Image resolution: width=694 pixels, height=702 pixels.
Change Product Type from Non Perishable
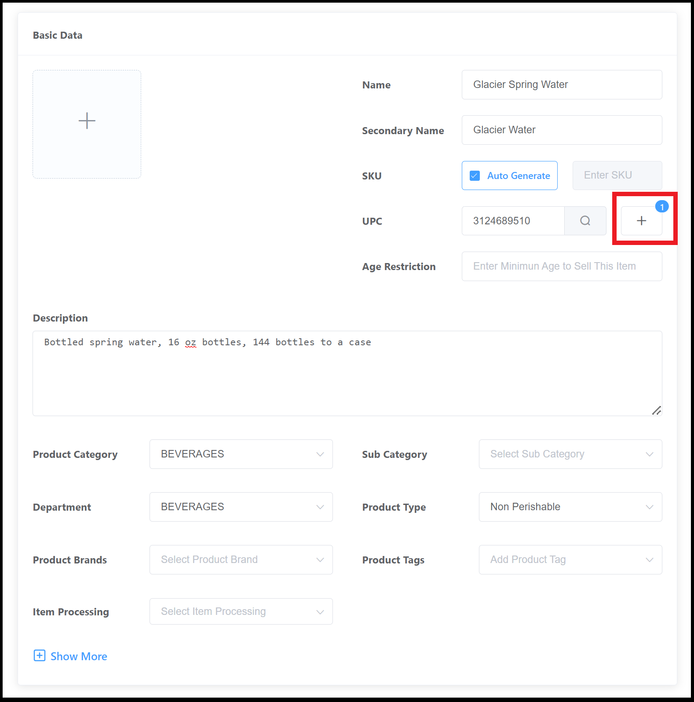(x=570, y=507)
